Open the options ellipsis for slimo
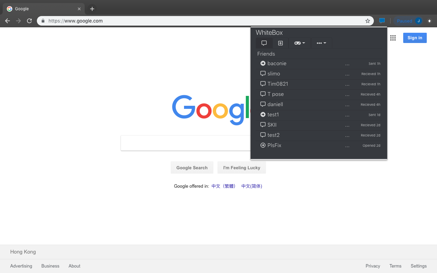This screenshot has height=273, width=437. coord(347,74)
